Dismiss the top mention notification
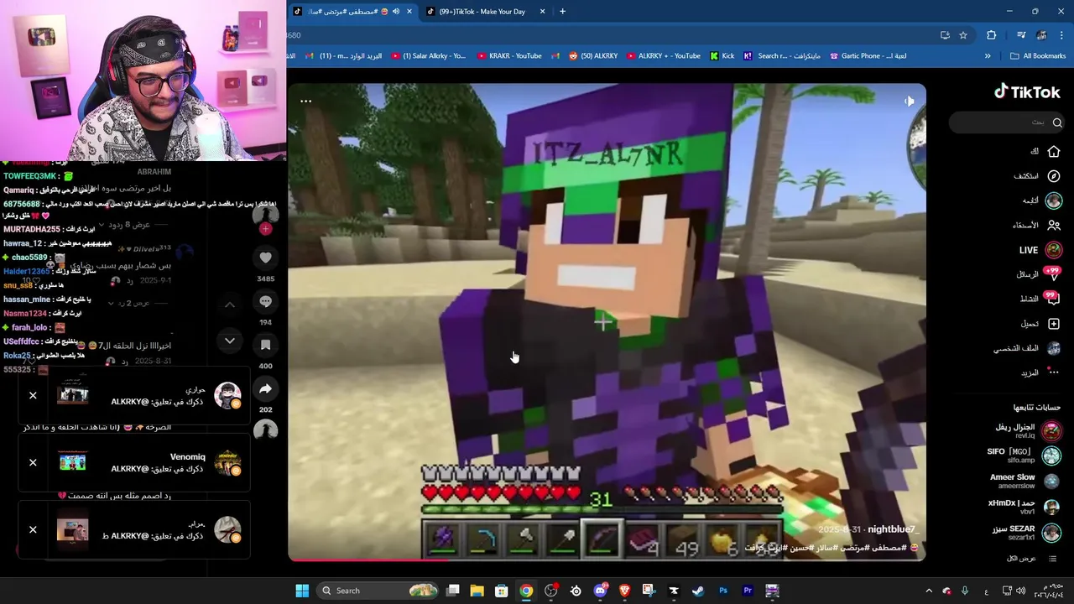Image resolution: width=1074 pixels, height=604 pixels. click(33, 395)
